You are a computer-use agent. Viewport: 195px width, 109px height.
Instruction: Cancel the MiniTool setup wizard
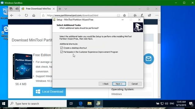point(135,84)
